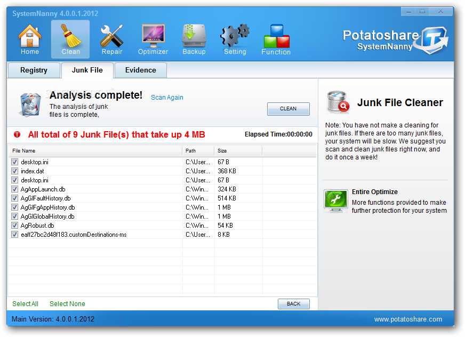Open the www.potatoshare.com link
465x337 pixels.
pyautogui.click(x=408, y=319)
